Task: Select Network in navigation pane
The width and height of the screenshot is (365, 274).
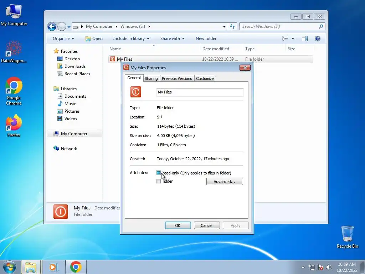Action: 66,149
